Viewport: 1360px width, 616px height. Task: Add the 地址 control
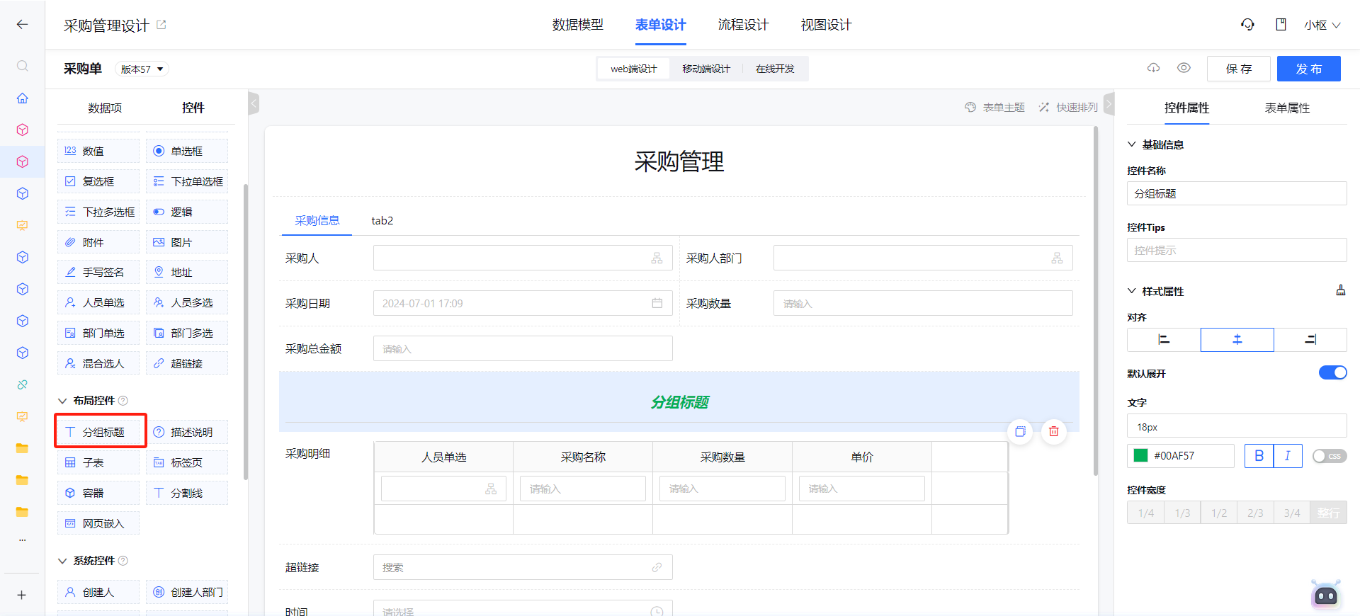(187, 272)
